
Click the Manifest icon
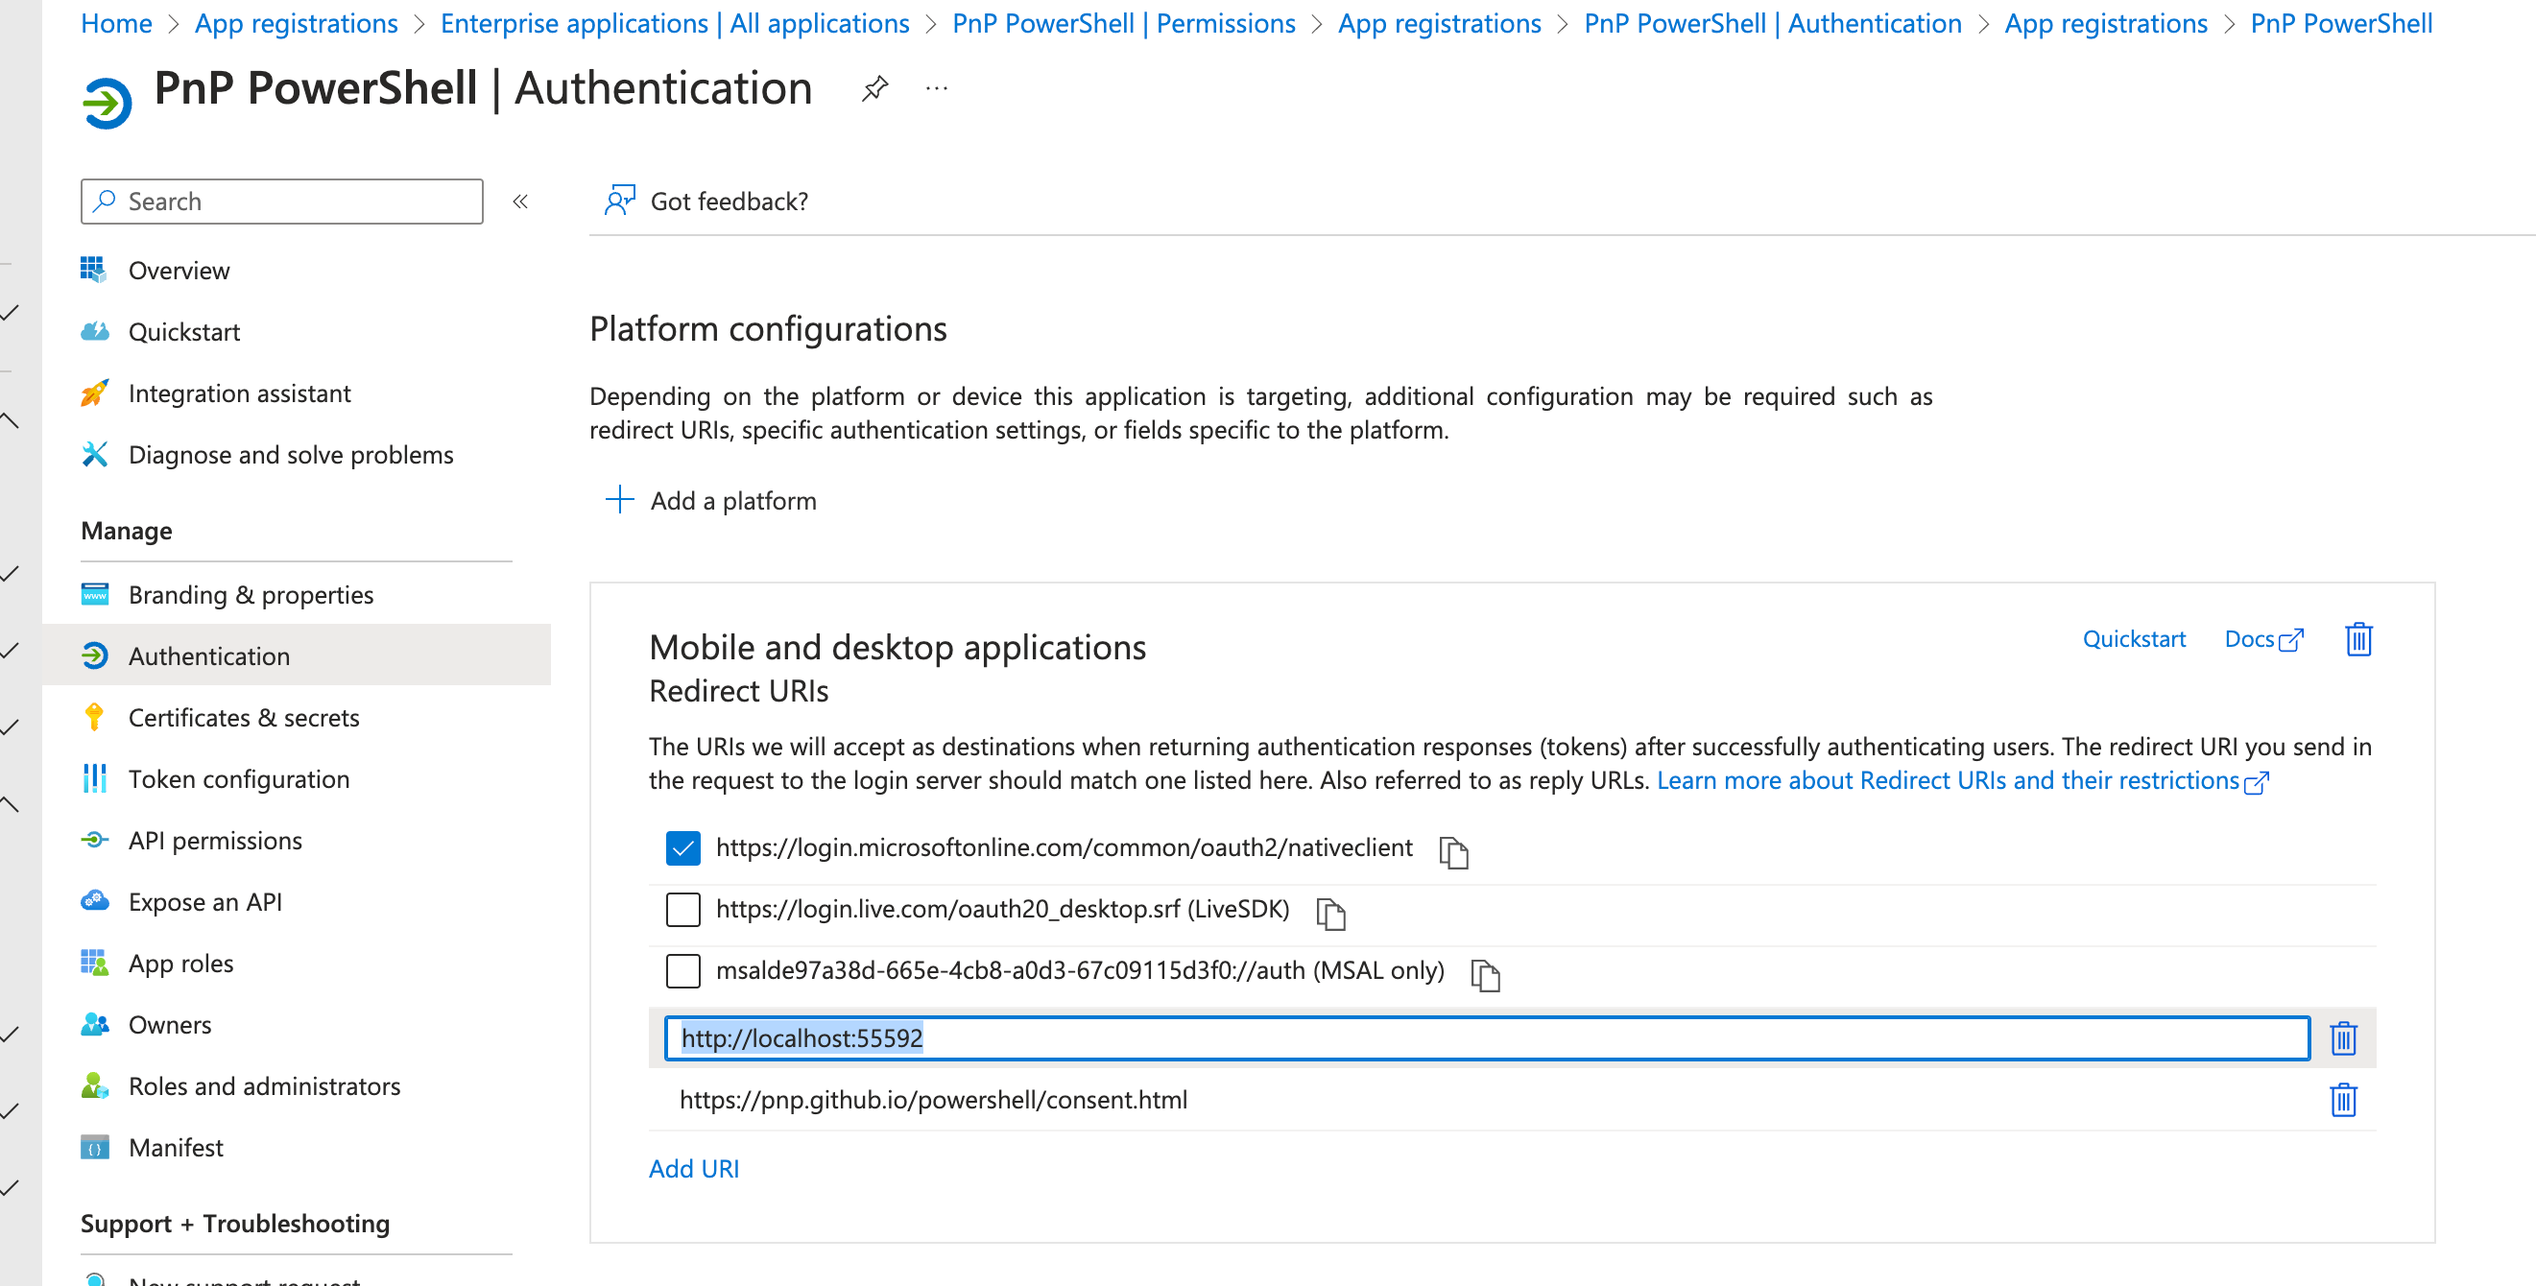[94, 1147]
